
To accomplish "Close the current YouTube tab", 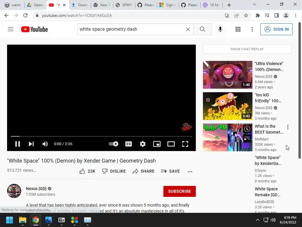I will (64, 5).
